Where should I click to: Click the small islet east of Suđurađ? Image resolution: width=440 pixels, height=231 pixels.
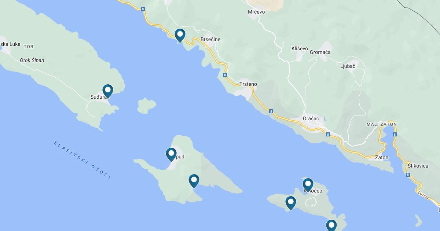pos(147,106)
